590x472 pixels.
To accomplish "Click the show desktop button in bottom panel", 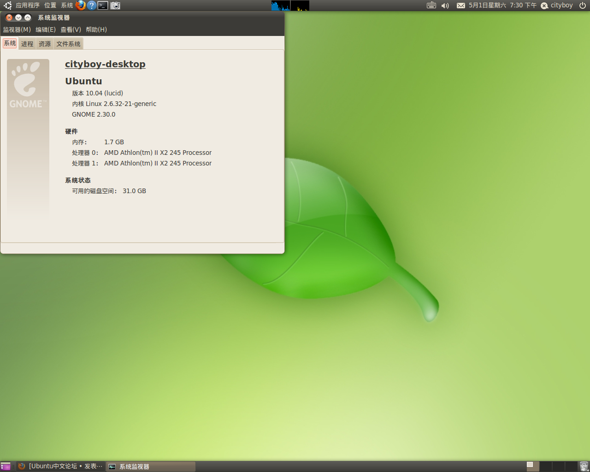I will (x=6, y=466).
